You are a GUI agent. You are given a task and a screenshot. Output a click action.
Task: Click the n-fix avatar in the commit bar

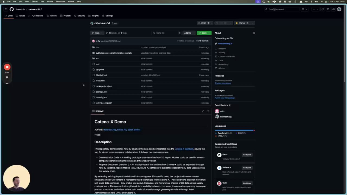pyautogui.click(x=93, y=41)
